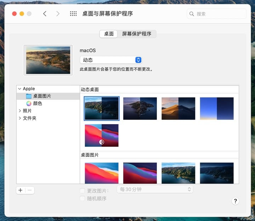Enable the 随机顺序 checkbox
The image size is (255, 221).
click(x=83, y=199)
